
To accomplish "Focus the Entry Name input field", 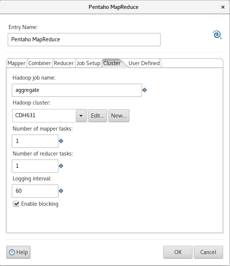I will click(84, 39).
